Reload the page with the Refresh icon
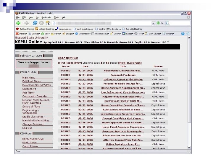213x159 pixels. coord(35,23)
